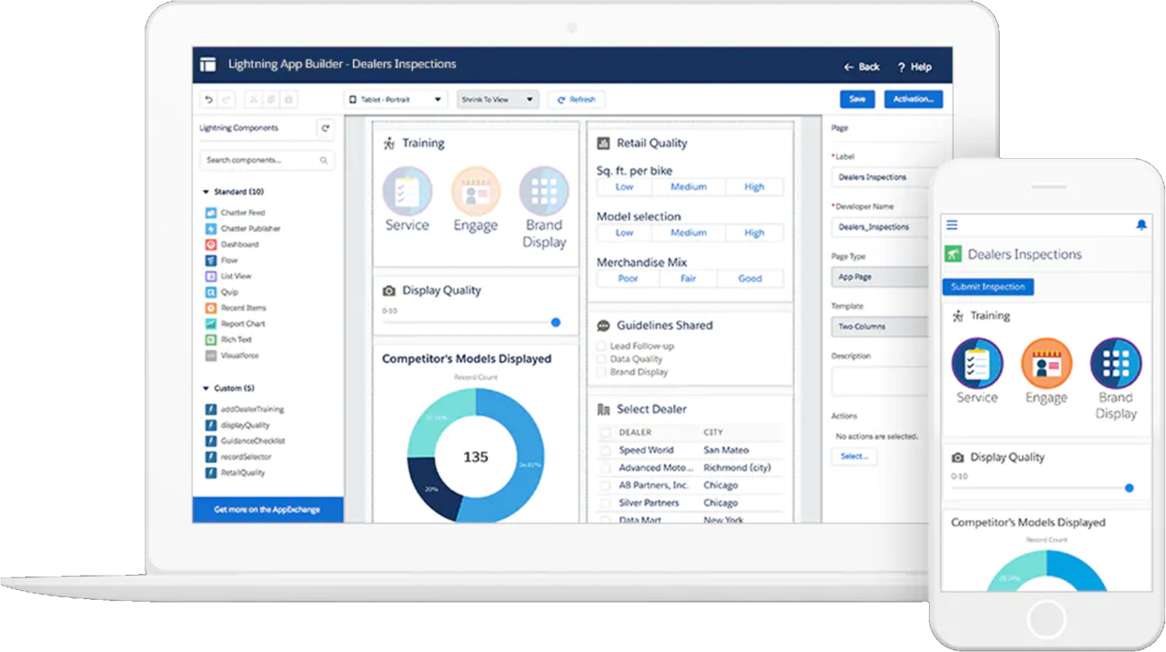Click Get more on the AppExchange
This screenshot has width=1166, height=652.
pos(268,510)
